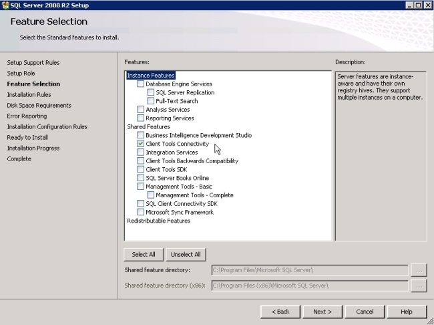Screen dimensions: 434x325
Task: Click the Description text pane
Action: pos(381,156)
